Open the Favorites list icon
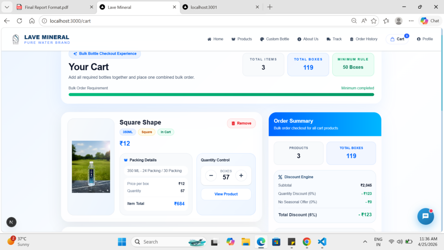The image size is (444, 250). click(386, 21)
